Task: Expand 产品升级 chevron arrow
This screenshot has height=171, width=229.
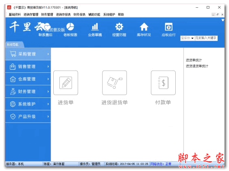Action: coord(48,117)
